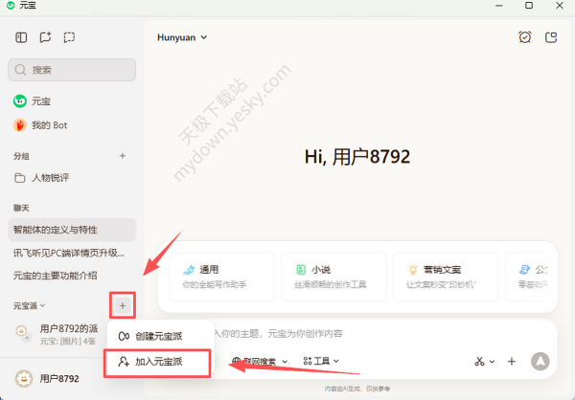The width and height of the screenshot is (575, 400).
Task: Click the pop-out window icon top right
Action: [551, 37]
